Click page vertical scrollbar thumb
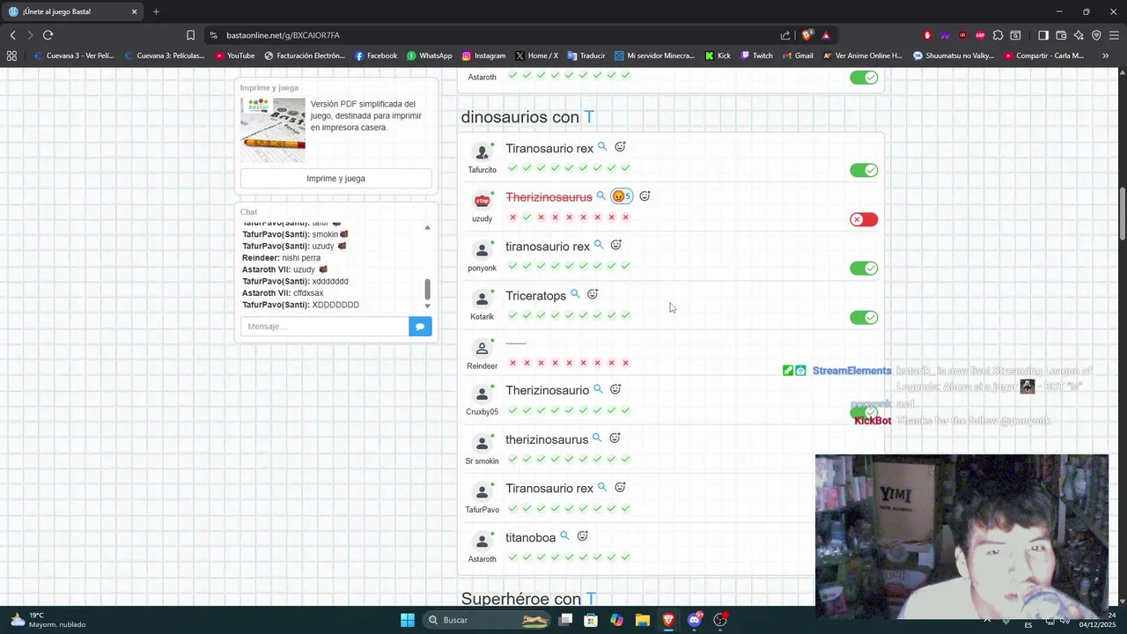The image size is (1127, 634). click(x=1122, y=213)
